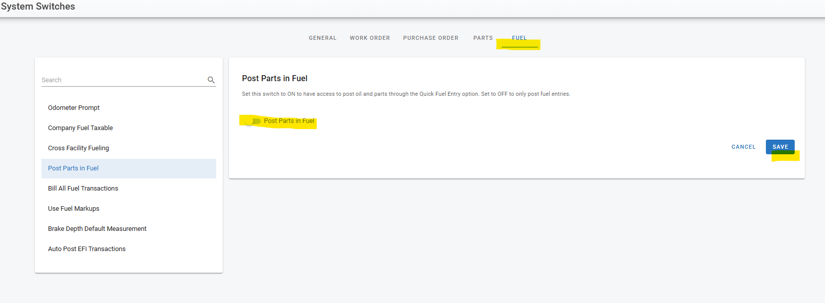The image size is (825, 303).
Task: Open the Work Order tab
Action: [369, 38]
